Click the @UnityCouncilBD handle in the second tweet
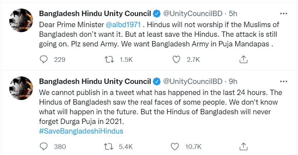298x155 pixels. 193,81
